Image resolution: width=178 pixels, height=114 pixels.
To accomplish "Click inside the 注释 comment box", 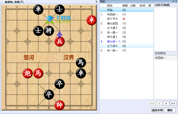I will tap(165, 28).
